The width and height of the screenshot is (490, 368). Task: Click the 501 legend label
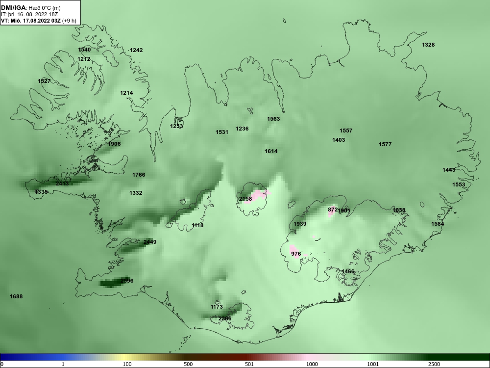(249, 364)
